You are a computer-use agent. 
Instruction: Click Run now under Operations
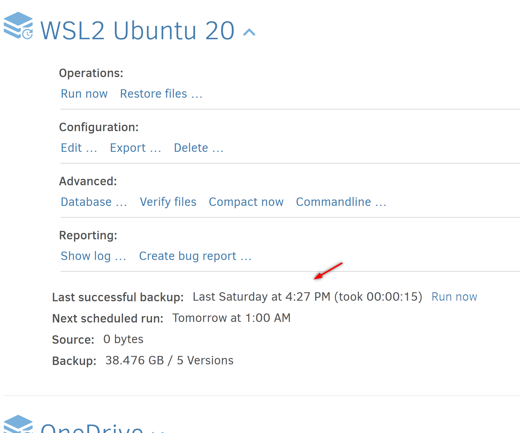coord(84,94)
